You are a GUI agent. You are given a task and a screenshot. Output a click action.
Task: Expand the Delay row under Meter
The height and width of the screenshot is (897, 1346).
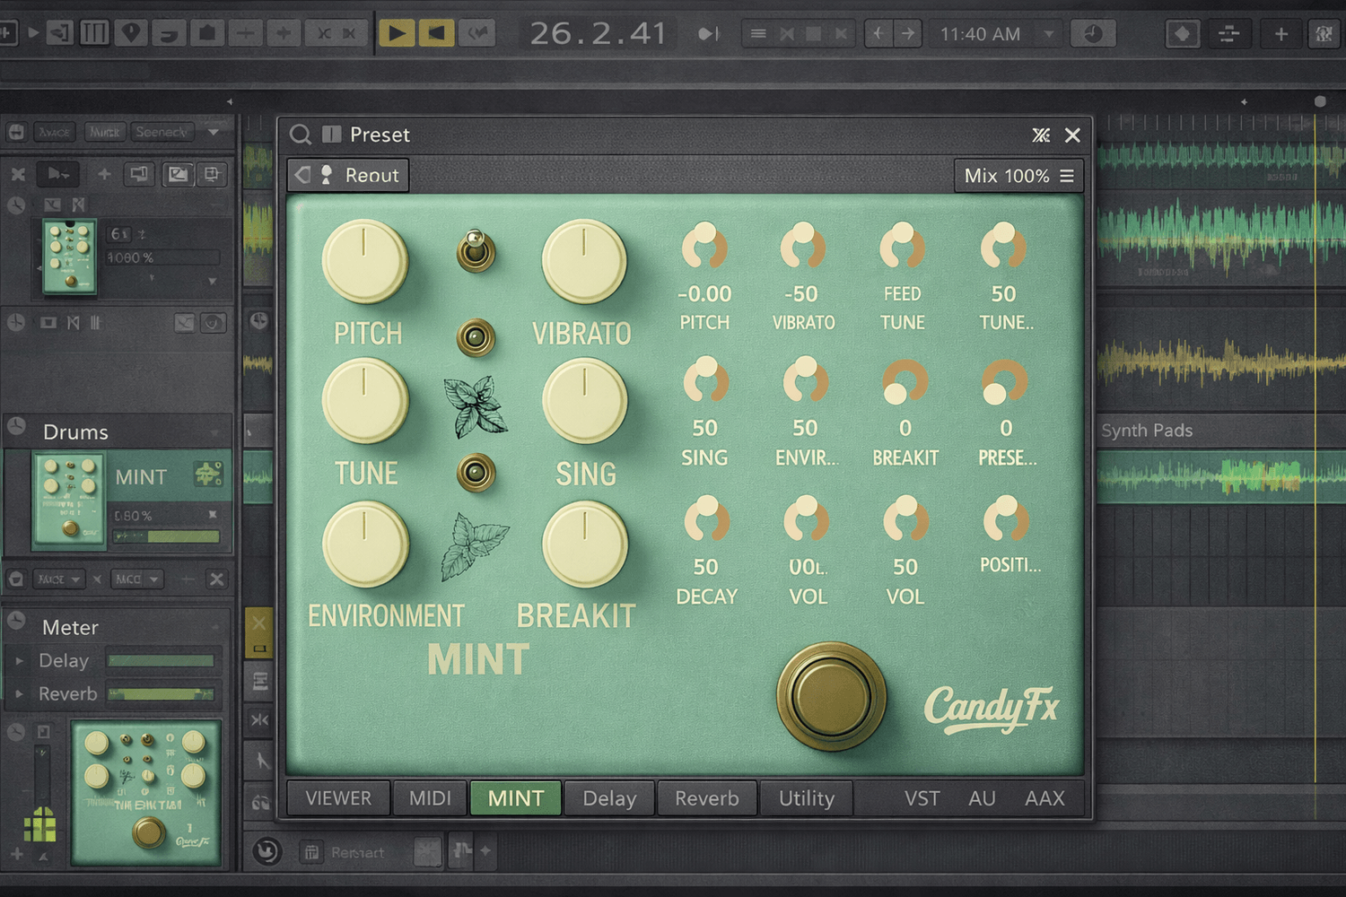click(x=20, y=661)
